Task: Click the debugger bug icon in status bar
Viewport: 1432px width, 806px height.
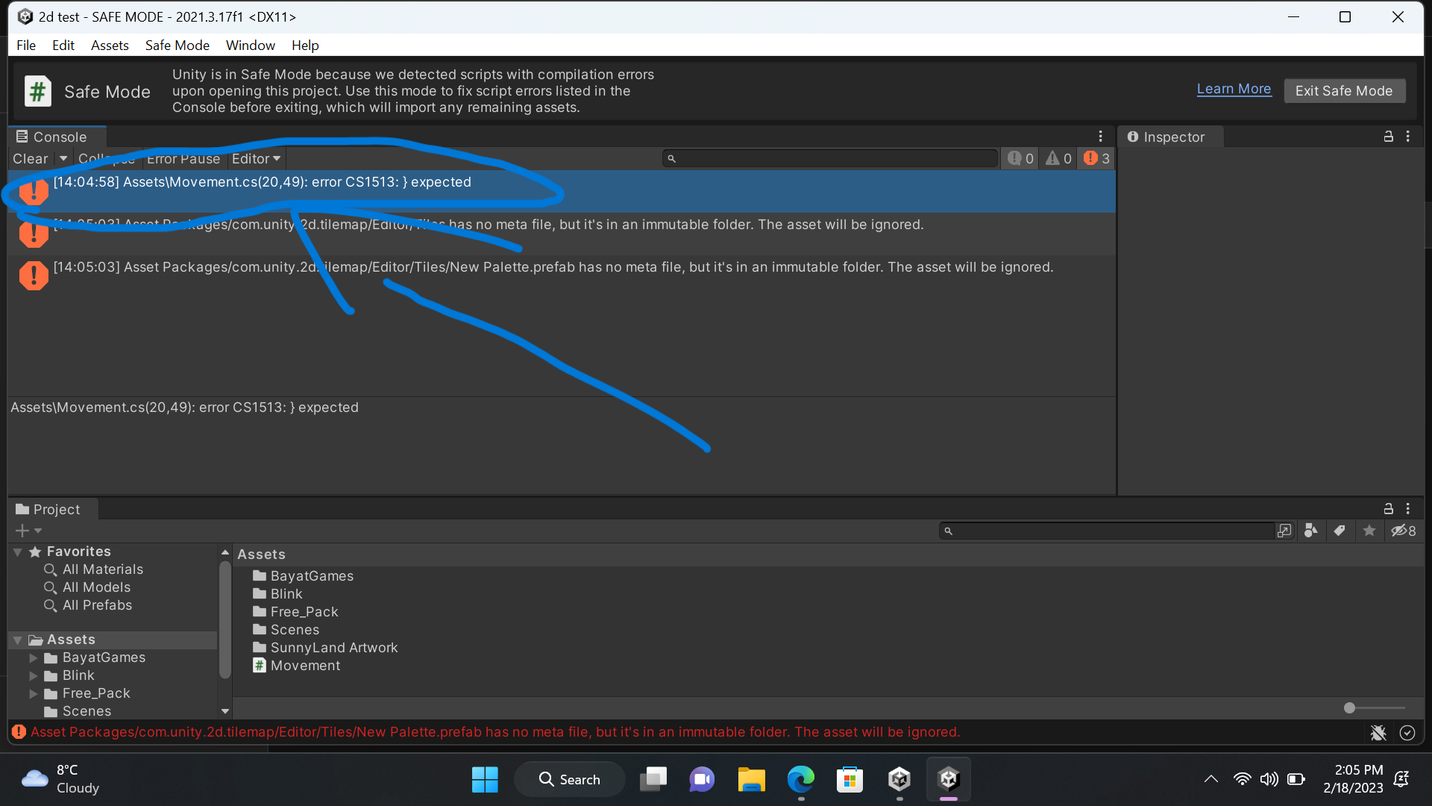Action: [x=1378, y=733]
